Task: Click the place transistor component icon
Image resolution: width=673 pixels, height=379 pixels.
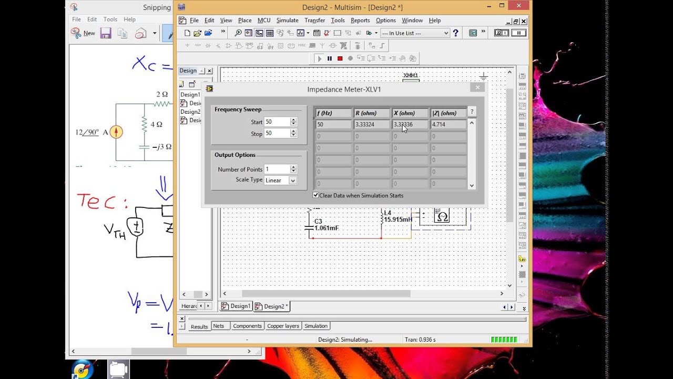Action: click(x=219, y=46)
